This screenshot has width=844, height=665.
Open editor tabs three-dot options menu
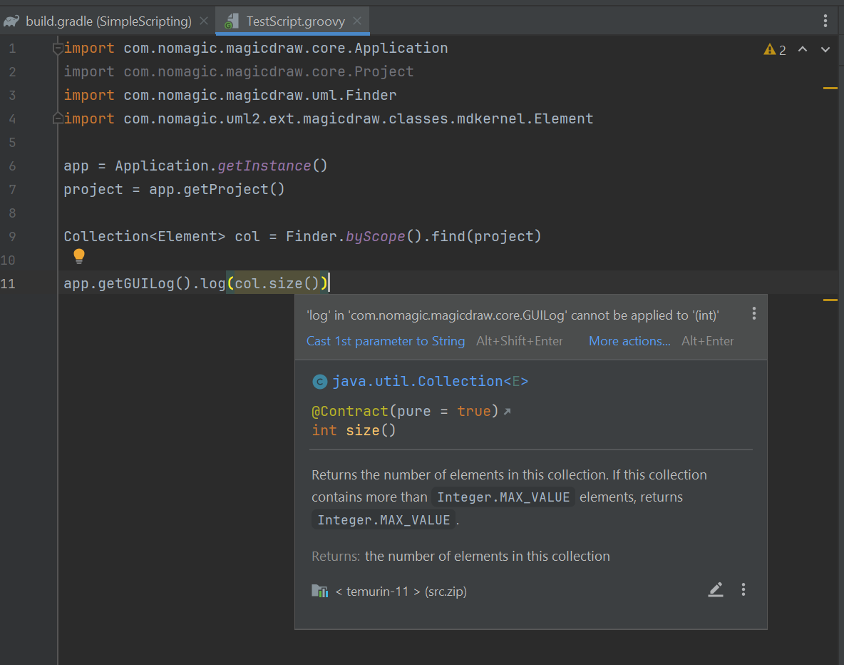pyautogui.click(x=825, y=21)
